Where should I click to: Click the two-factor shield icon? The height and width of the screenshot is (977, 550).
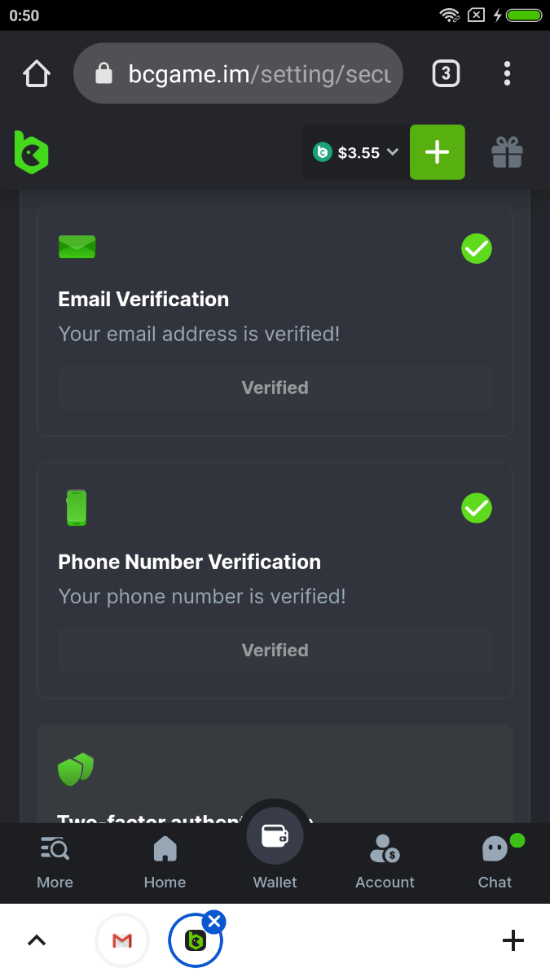tap(76, 769)
